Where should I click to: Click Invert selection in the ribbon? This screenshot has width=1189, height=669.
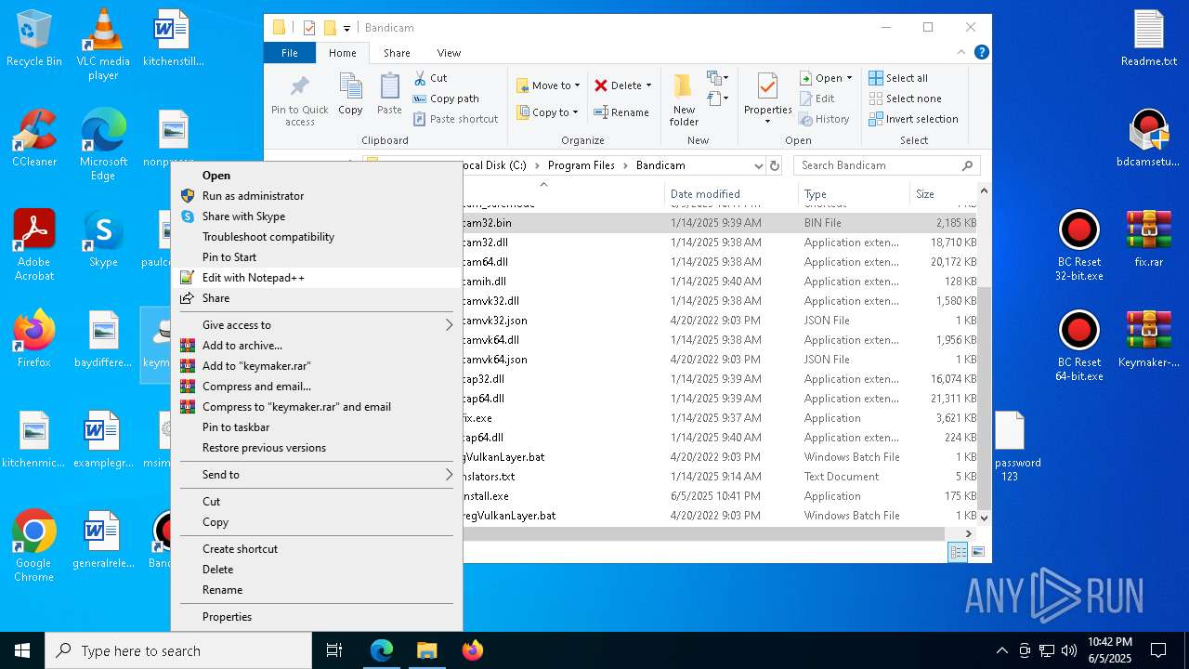pos(914,119)
